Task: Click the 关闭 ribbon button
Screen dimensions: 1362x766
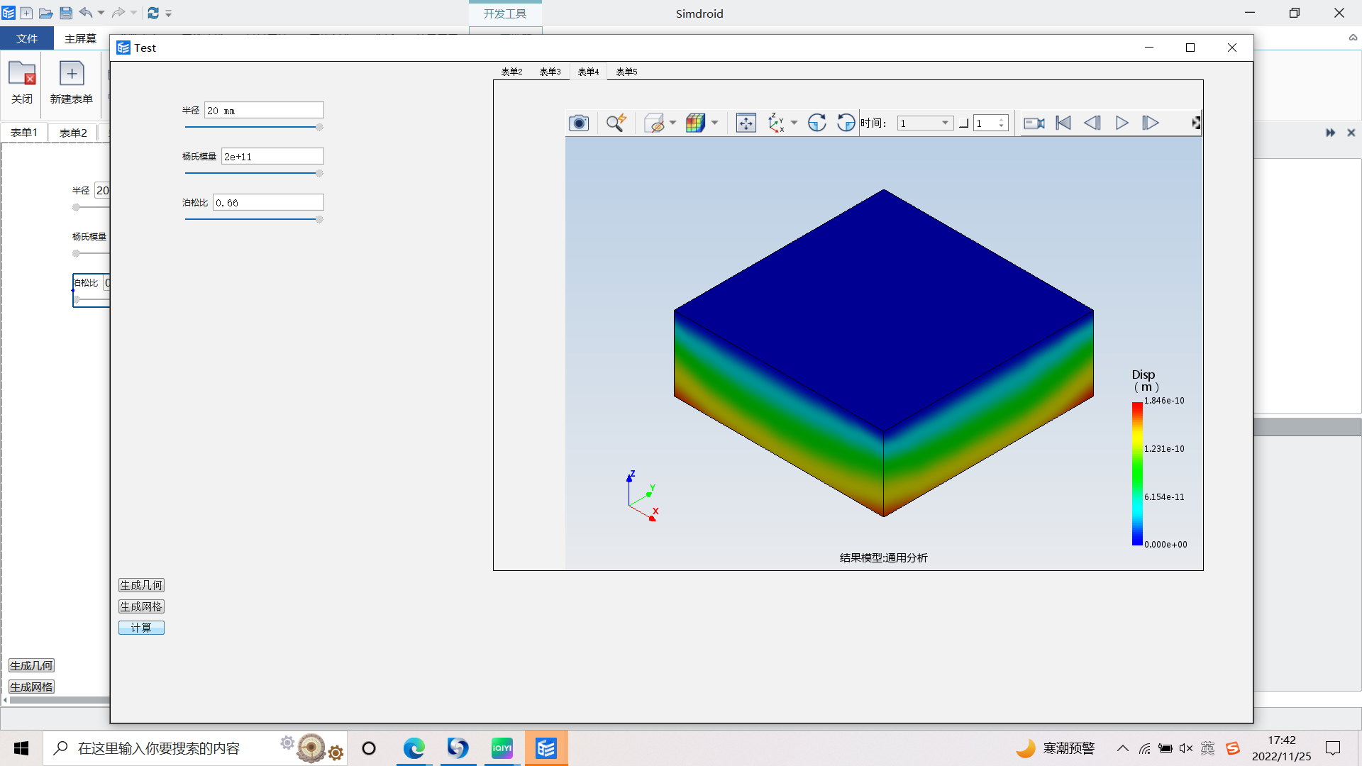Action: pos(22,83)
